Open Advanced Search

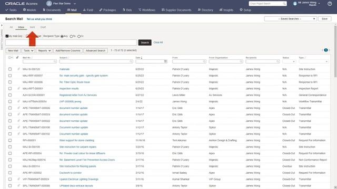pos(95,50)
